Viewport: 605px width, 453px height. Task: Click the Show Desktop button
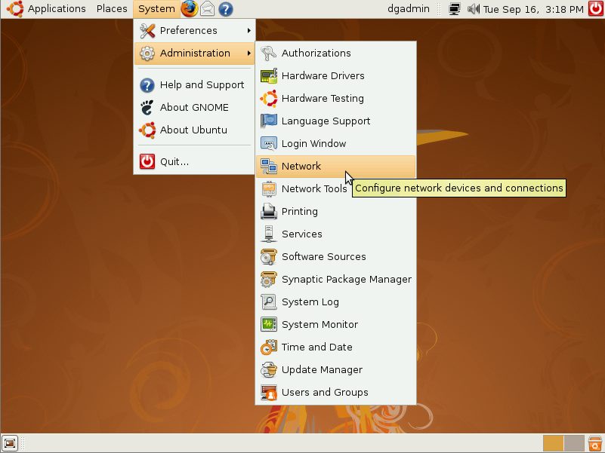10,443
